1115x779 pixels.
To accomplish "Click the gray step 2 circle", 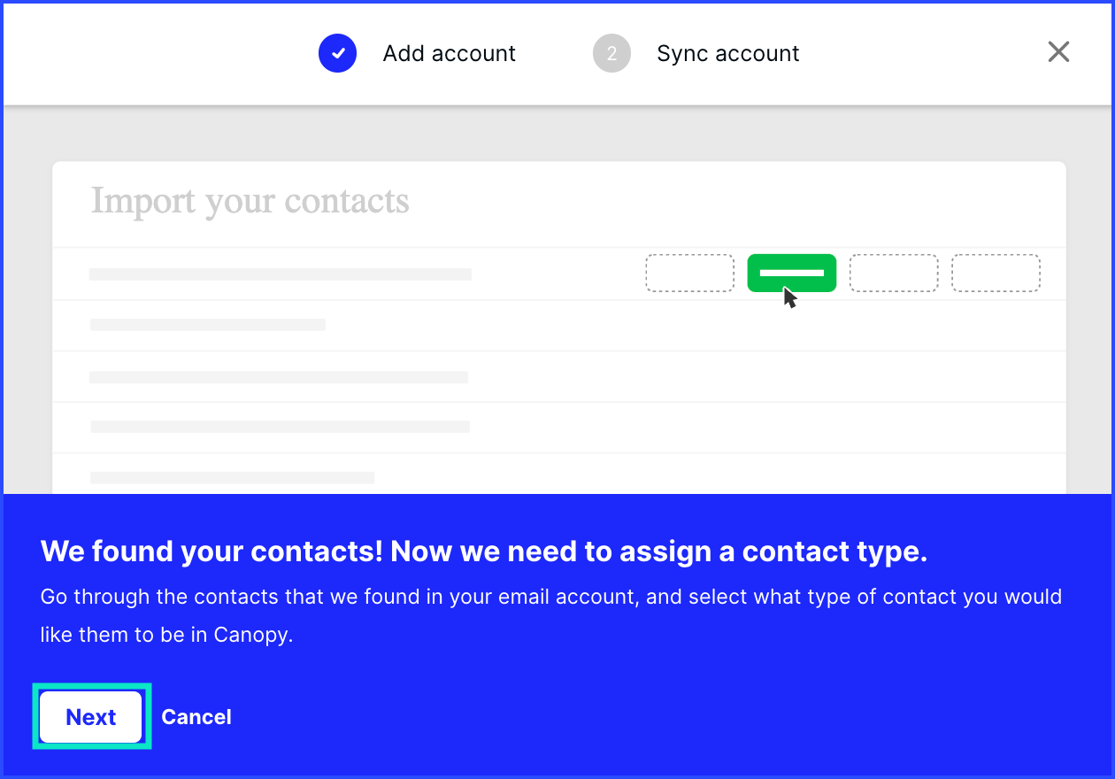I will click(611, 53).
